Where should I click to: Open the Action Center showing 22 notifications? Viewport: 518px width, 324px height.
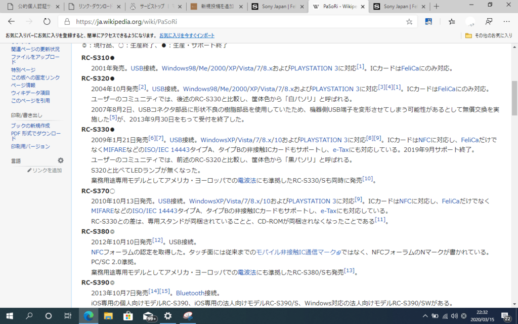(506, 316)
